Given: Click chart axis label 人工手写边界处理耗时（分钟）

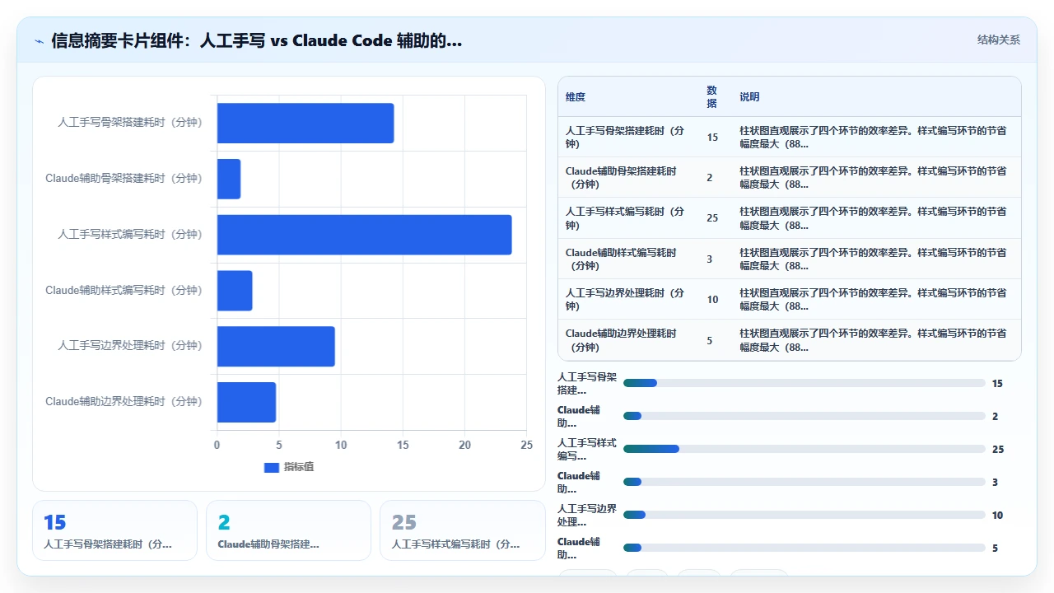Looking at the screenshot, I should (x=130, y=346).
